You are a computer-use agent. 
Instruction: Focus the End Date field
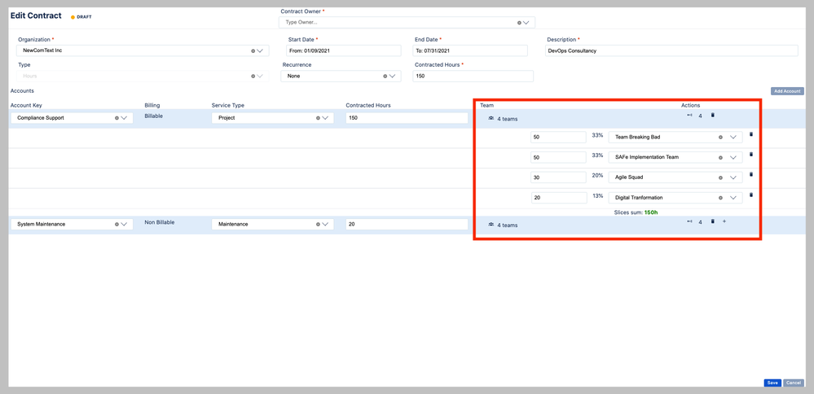[470, 50]
